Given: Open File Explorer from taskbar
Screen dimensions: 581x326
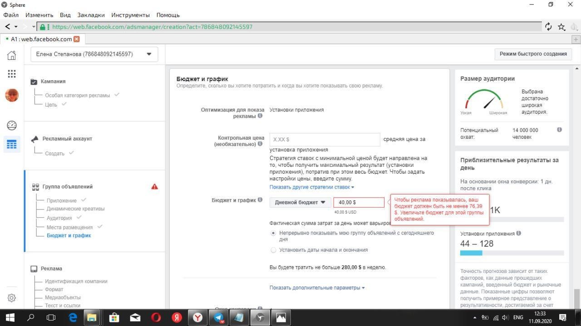Looking at the screenshot, I should tap(93, 317).
